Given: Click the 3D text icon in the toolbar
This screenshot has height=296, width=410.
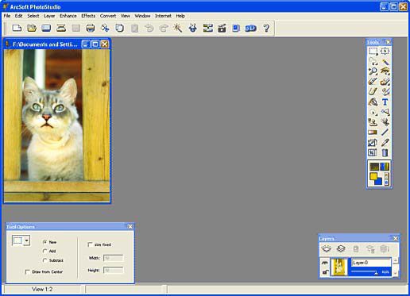Looking at the screenshot, I should [250, 28].
